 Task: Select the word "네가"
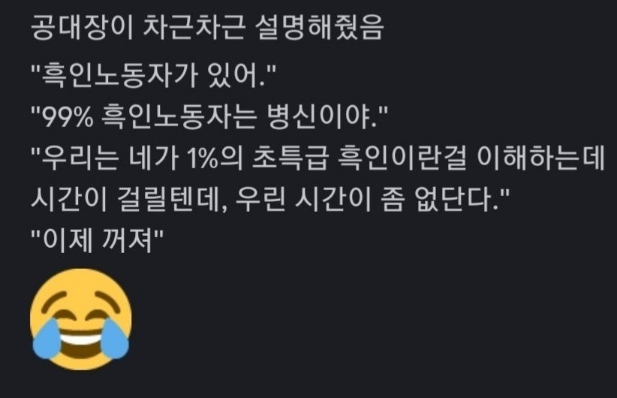click(x=152, y=158)
